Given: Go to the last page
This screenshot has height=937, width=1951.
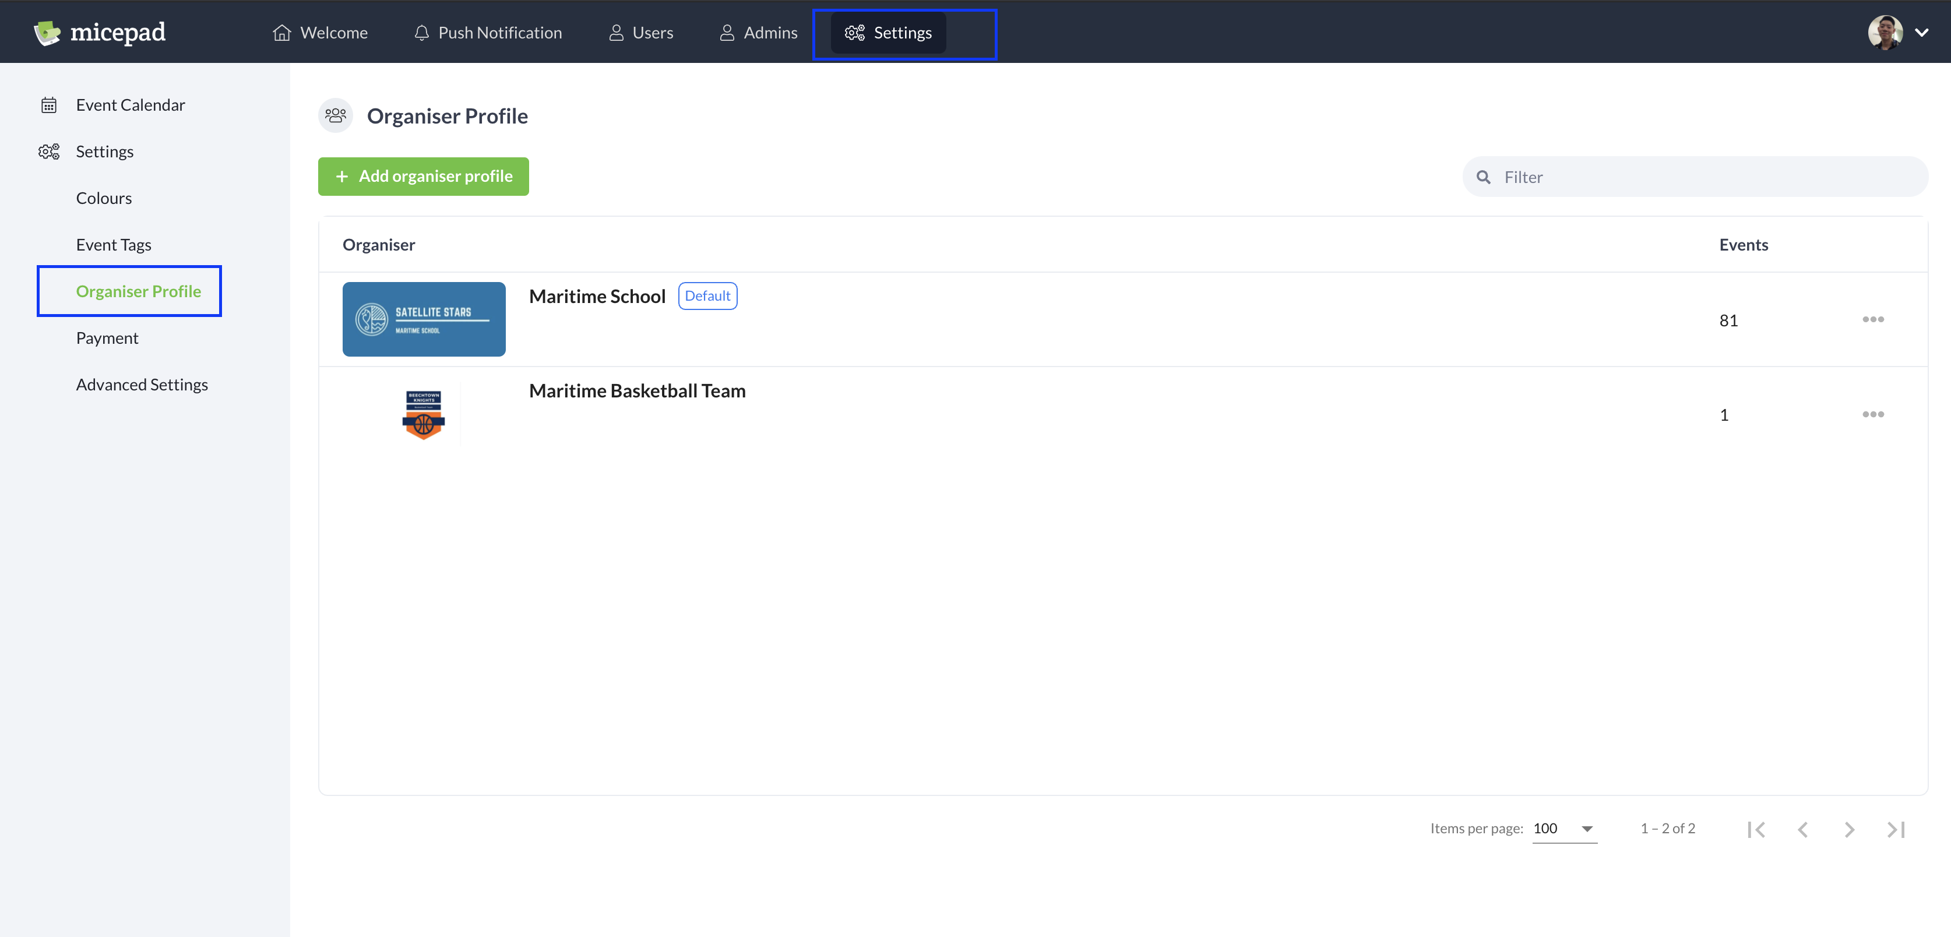Looking at the screenshot, I should click(1896, 829).
